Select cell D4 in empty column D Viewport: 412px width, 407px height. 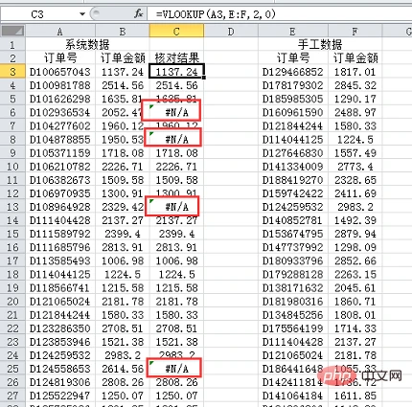231,85
